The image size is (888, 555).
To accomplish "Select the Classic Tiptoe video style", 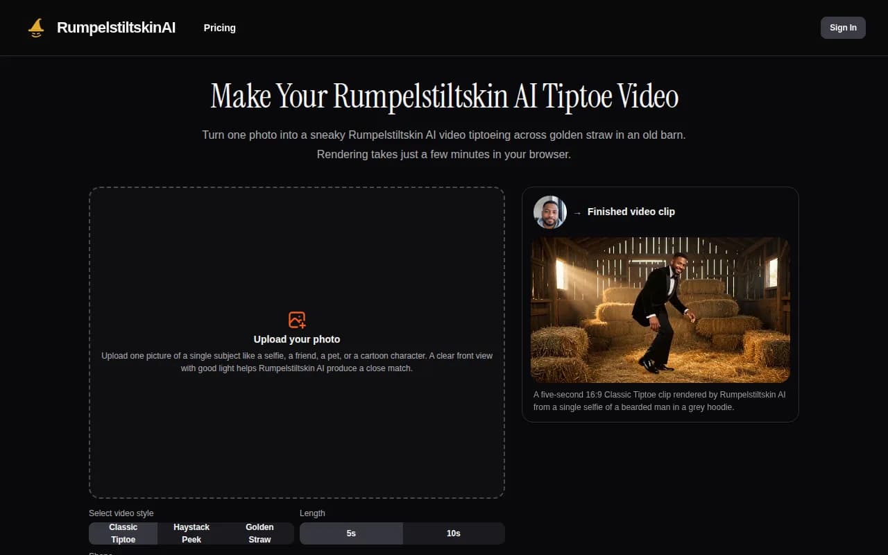I will click(123, 533).
